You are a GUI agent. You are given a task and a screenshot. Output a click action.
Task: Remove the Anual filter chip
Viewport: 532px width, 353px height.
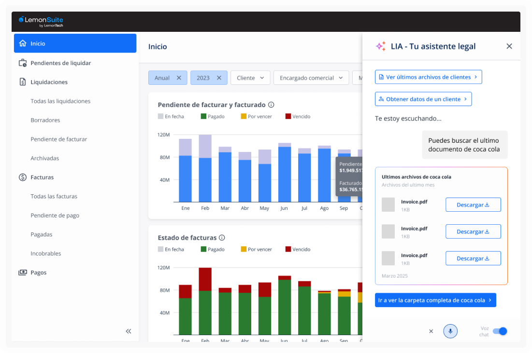[x=179, y=78]
